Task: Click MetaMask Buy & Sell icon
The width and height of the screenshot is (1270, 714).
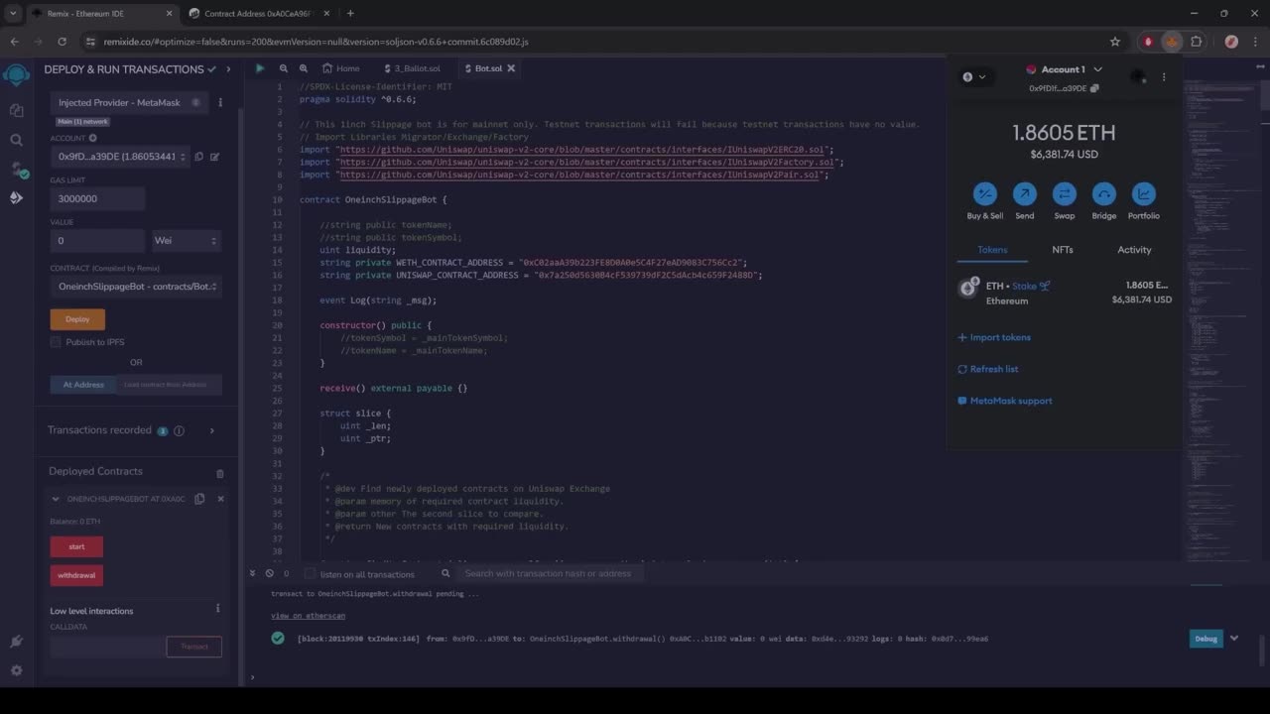Action: coord(985,193)
